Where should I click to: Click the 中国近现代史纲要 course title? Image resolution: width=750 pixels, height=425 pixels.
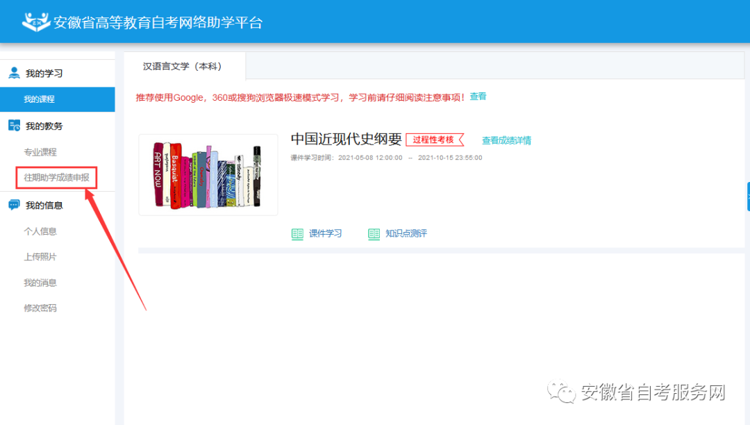[x=346, y=139]
